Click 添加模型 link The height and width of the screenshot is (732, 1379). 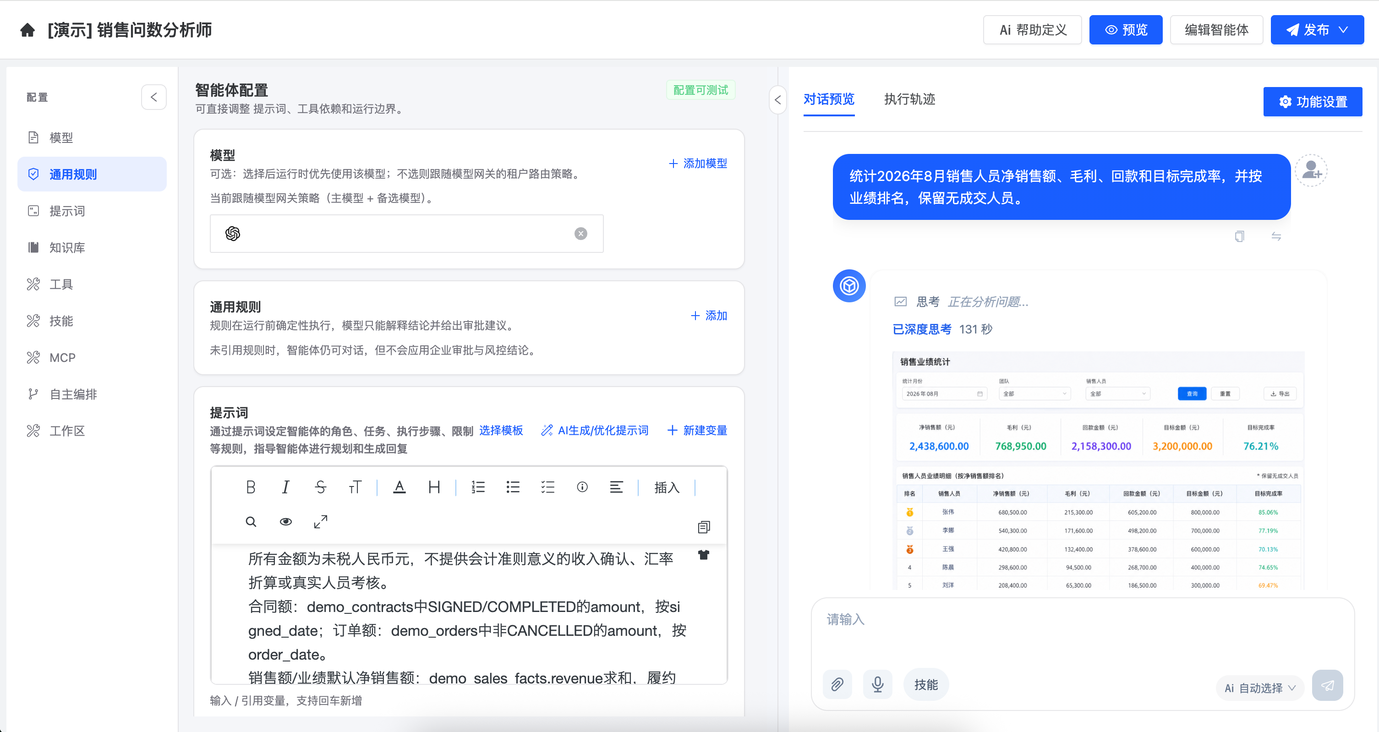click(x=698, y=163)
